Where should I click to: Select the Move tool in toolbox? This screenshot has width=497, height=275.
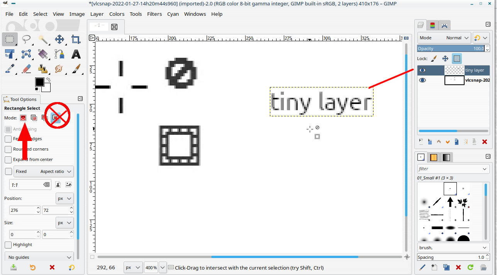click(59, 39)
